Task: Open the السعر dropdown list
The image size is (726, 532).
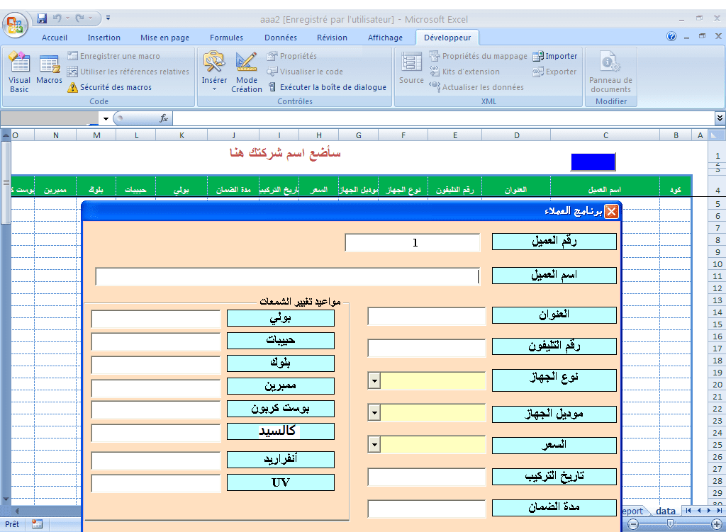Action: [x=374, y=444]
